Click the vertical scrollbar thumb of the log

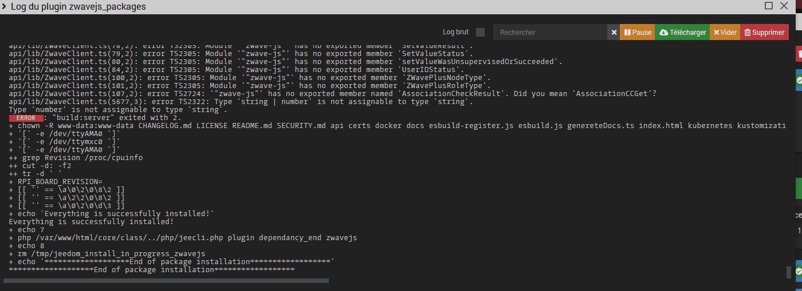coord(788,272)
